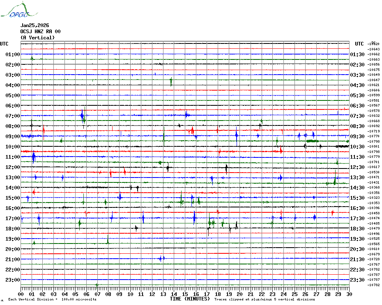The width and height of the screenshot is (382, 305).
Task: Click the Each Vertical Division scale note
Action: tap(52, 299)
